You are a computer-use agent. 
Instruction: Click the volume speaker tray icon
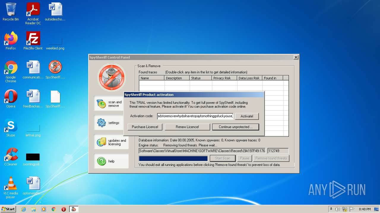tap(338, 209)
